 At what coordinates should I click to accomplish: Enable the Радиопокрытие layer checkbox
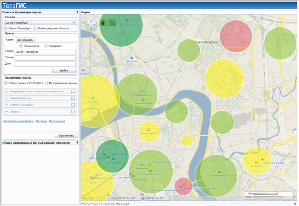(x=73, y=98)
